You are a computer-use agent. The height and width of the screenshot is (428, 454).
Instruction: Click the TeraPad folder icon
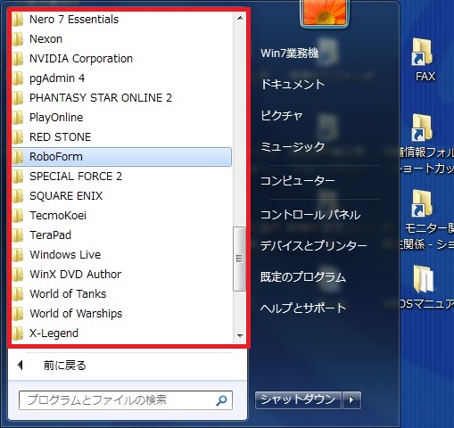[x=18, y=235]
